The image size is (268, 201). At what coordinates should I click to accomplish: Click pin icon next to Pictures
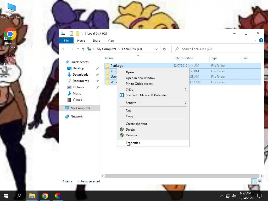click(97, 87)
